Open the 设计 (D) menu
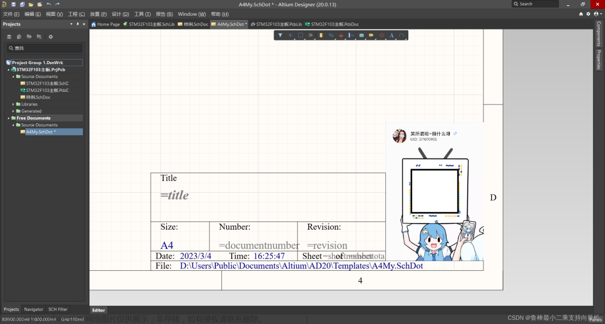This screenshot has height=324, width=605. coord(120,14)
